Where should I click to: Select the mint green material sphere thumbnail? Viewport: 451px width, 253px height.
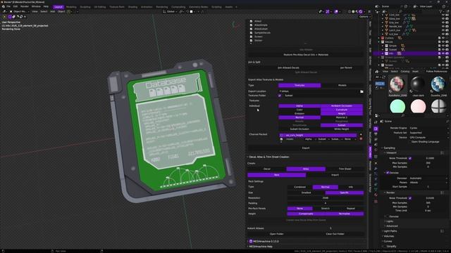[x=397, y=106]
